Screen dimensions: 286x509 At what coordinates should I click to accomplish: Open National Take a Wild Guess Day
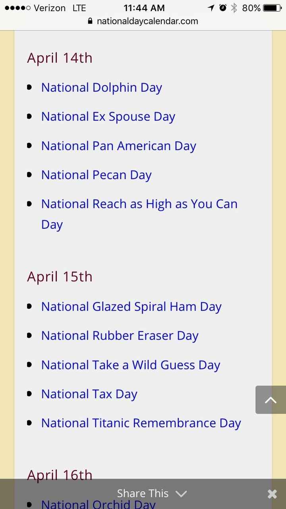[x=130, y=365]
